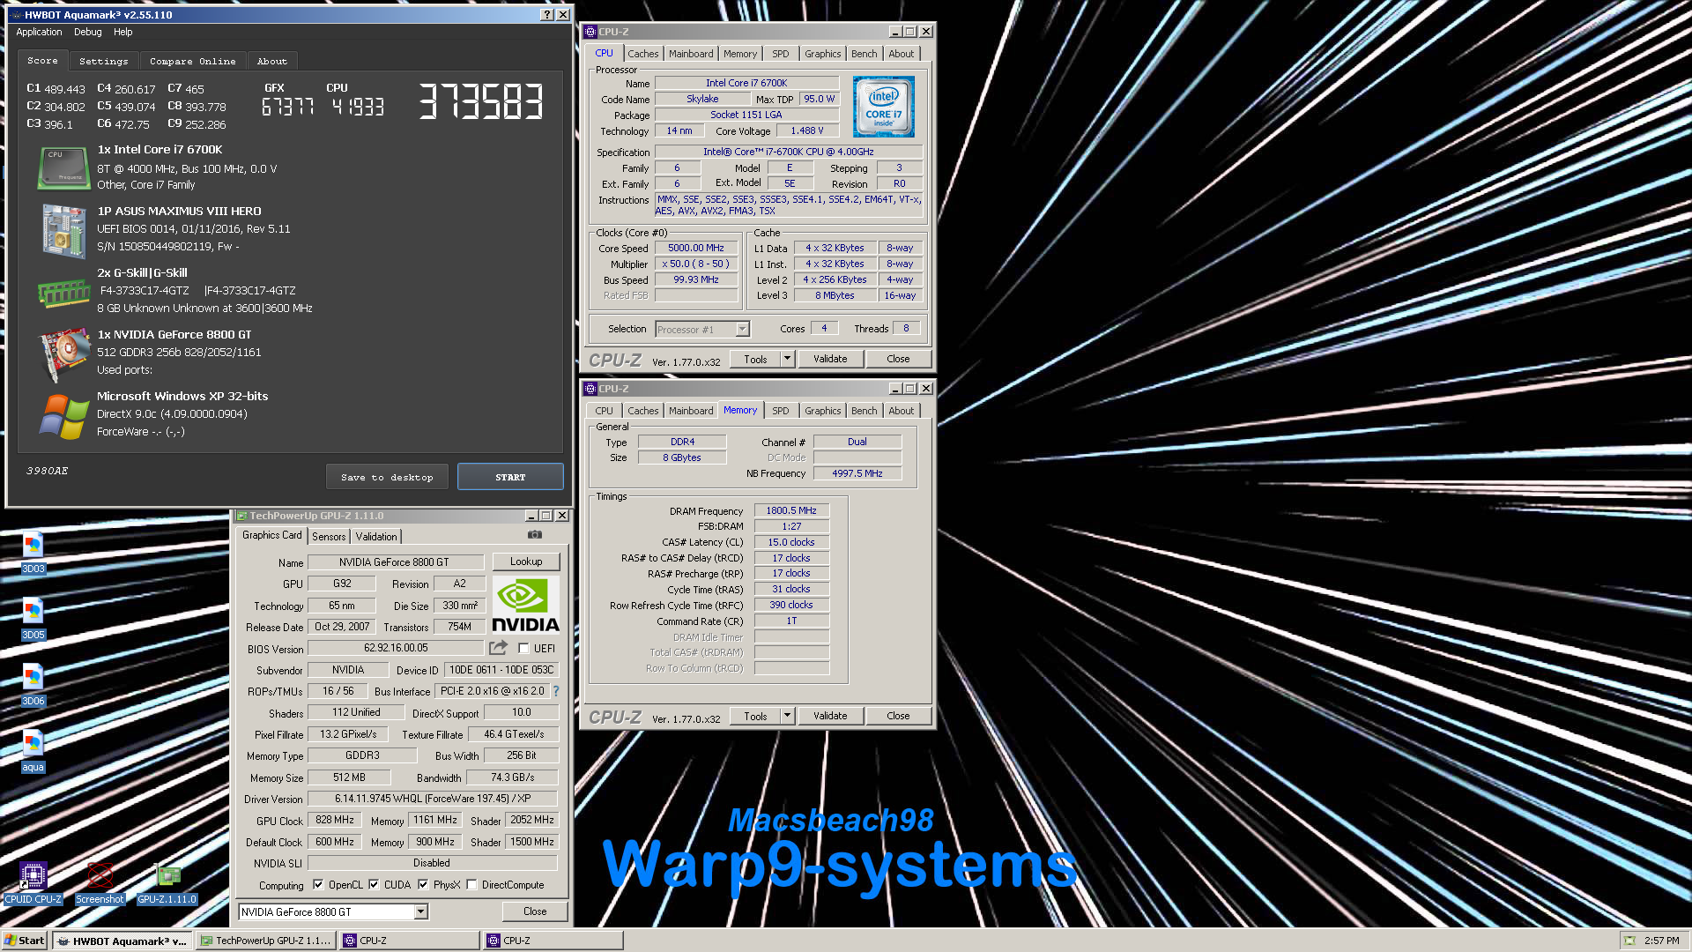
Task: Click the NVIDIA logo in GPU-Z
Action: [x=525, y=605]
